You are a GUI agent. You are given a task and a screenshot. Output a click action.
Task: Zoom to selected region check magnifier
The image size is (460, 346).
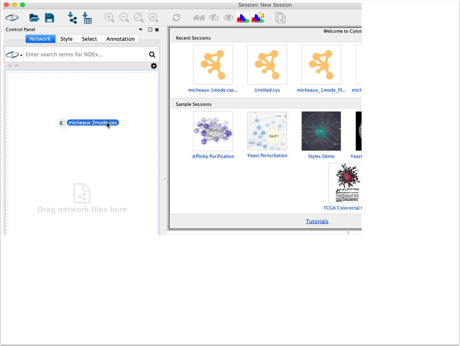(x=153, y=18)
